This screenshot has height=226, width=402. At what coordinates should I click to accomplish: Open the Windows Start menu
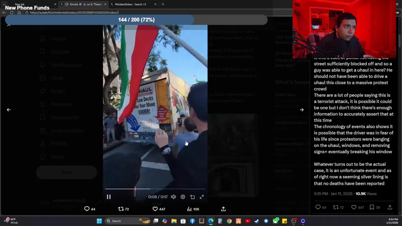point(99,221)
